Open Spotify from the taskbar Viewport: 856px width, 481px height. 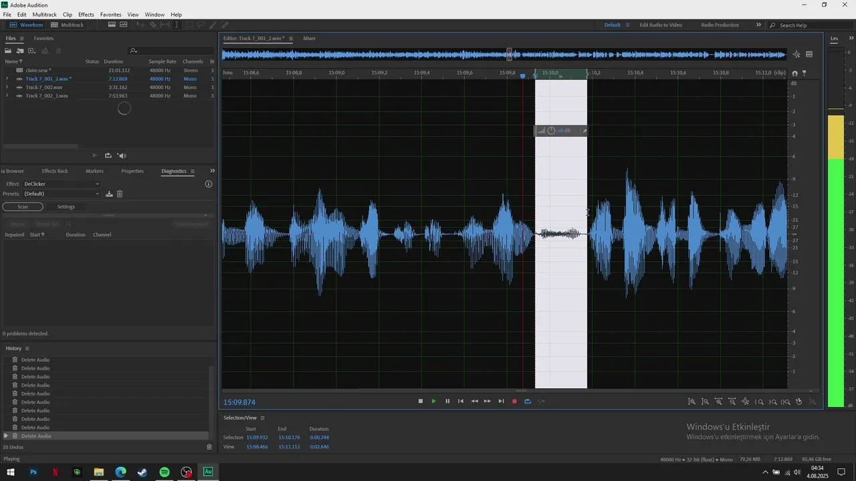[165, 472]
